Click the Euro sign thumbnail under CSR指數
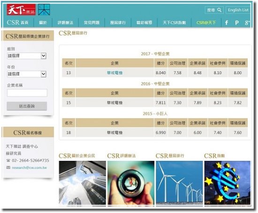Image resolution: width=258 pixels, height=213 pixels. [x=228, y=183]
